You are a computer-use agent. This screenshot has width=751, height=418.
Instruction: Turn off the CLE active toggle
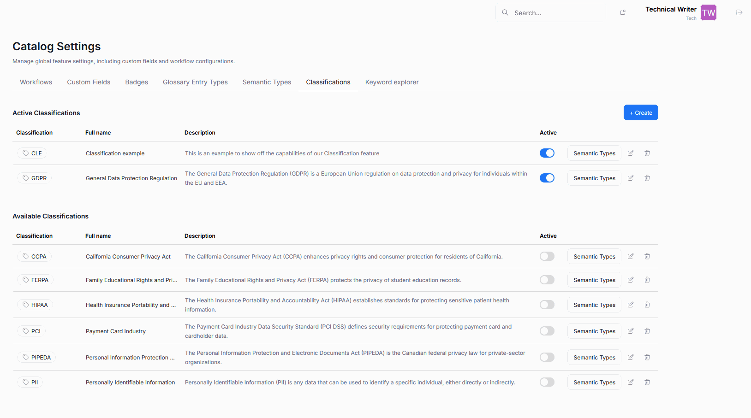pos(547,153)
